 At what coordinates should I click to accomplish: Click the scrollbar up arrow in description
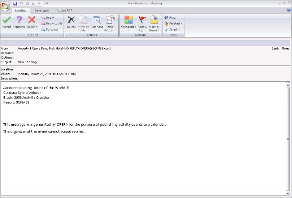click(x=288, y=84)
